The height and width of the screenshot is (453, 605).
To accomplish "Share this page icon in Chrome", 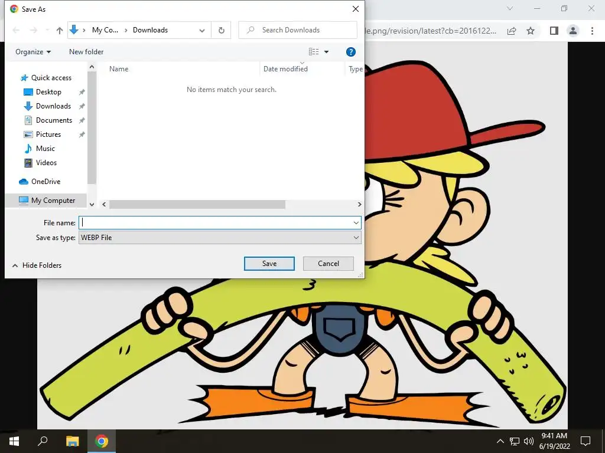I will coord(512,31).
